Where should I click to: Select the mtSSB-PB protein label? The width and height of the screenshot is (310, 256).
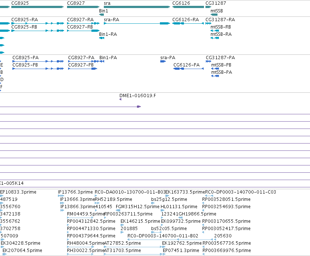click(x=221, y=65)
